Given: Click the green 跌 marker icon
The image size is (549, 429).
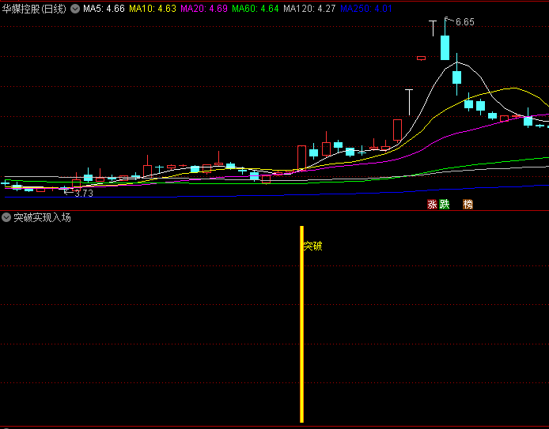Looking at the screenshot, I should (444, 204).
